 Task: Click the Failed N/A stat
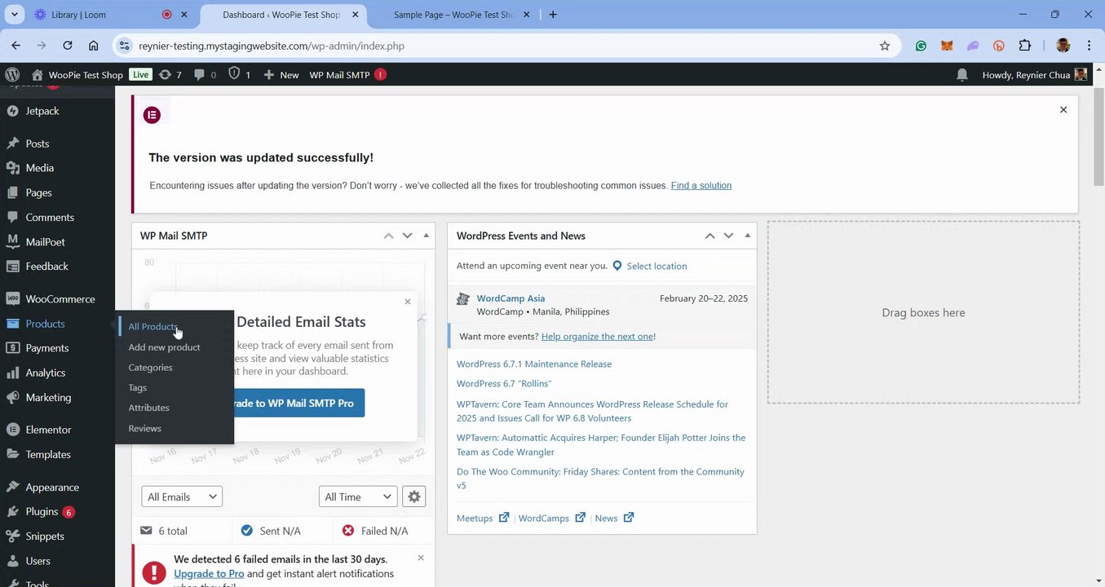pos(375,531)
